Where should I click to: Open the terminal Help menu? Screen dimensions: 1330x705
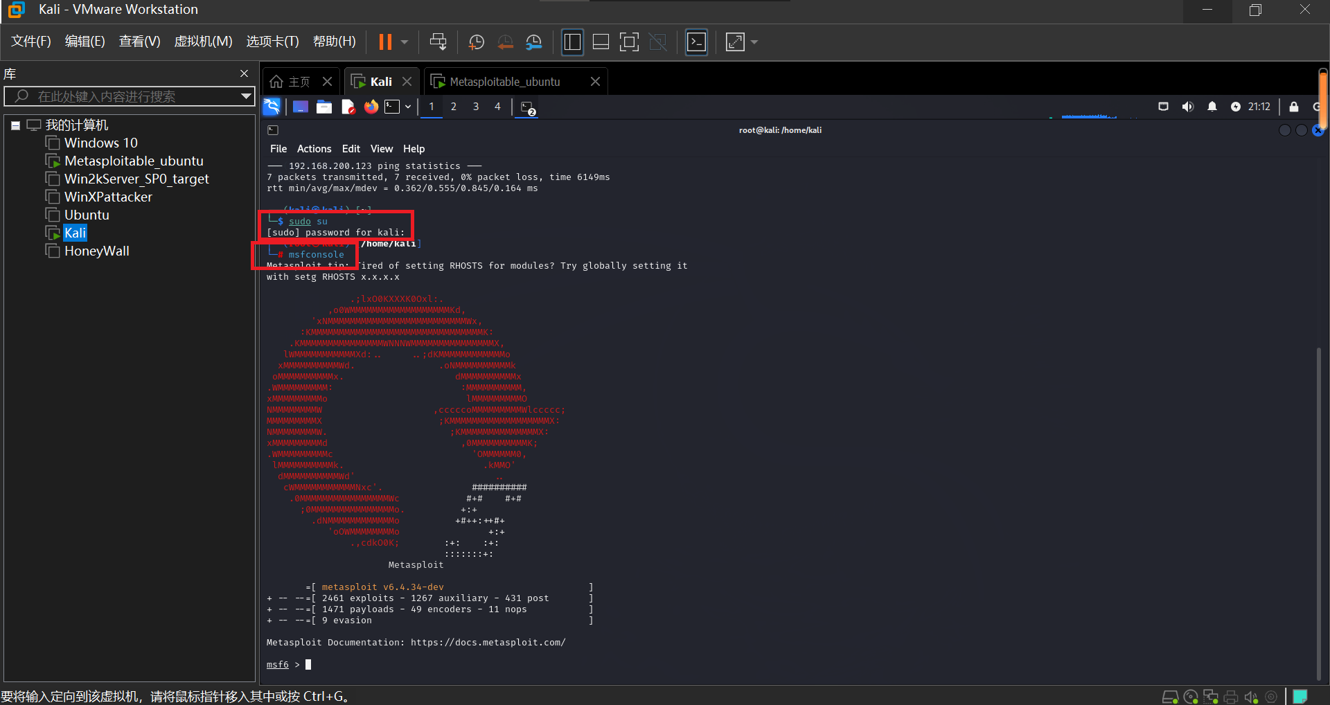click(x=414, y=149)
